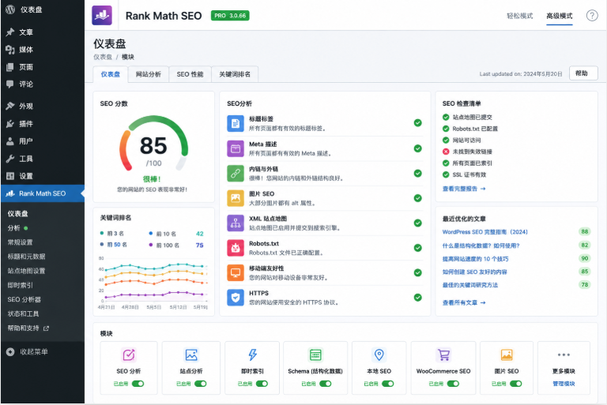Click the 前 100 名 purple legend dot
The width and height of the screenshot is (607, 405).
pyautogui.click(x=151, y=245)
